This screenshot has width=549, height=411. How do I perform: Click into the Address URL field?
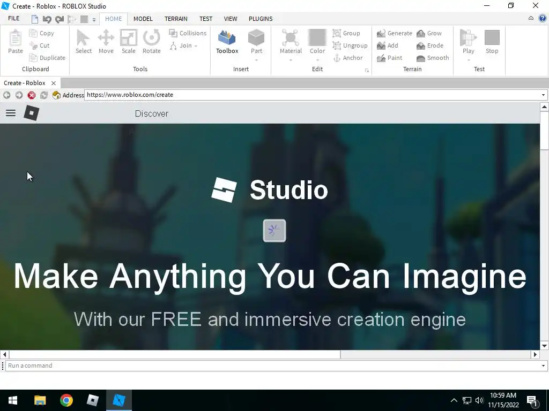coord(311,95)
